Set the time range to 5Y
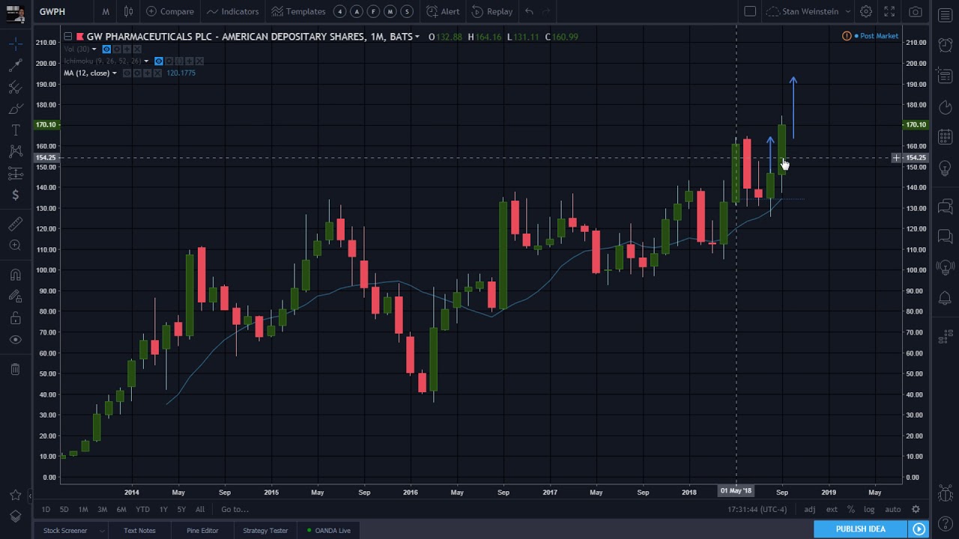Screen dimensions: 959x539 click(x=181, y=510)
